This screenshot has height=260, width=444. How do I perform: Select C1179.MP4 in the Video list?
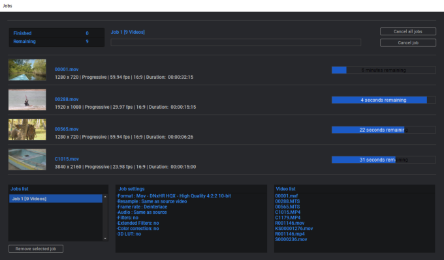(x=288, y=218)
